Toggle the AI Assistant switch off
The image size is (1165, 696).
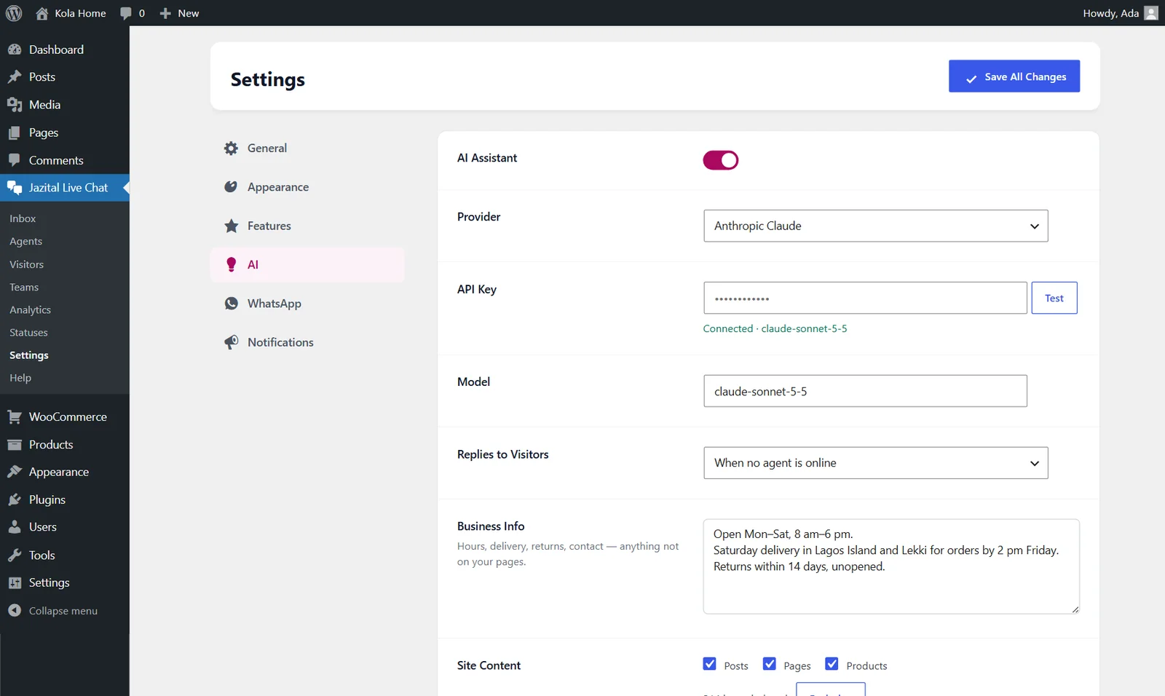point(720,160)
